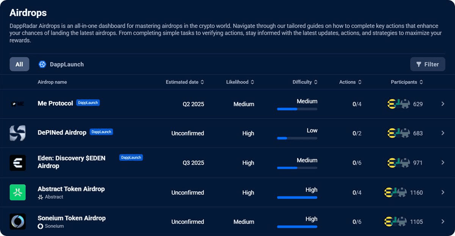Switch to the All tab
455x236 pixels.
[x=19, y=64]
